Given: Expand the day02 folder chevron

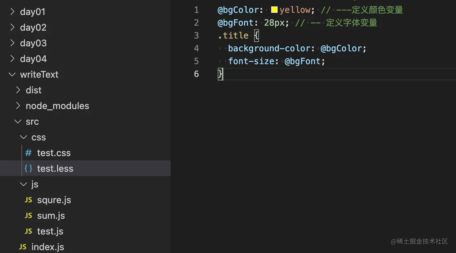Looking at the screenshot, I should 12,27.
